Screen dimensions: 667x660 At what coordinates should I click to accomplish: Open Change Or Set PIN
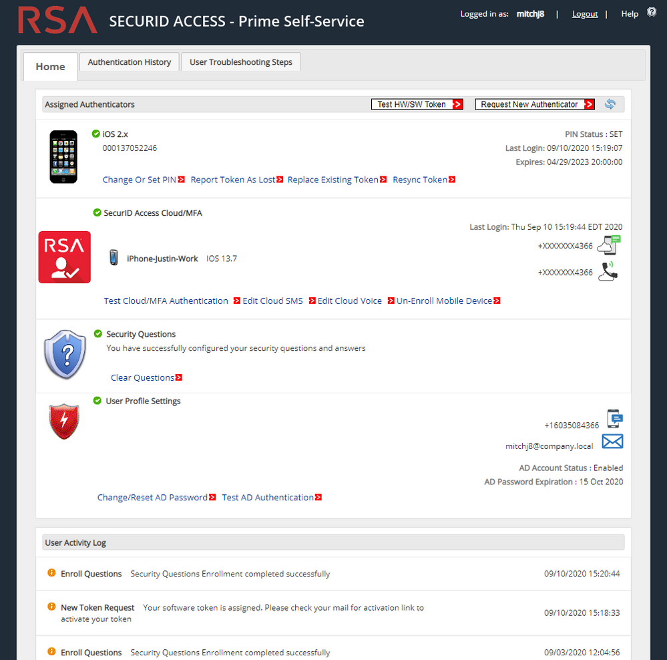click(139, 179)
